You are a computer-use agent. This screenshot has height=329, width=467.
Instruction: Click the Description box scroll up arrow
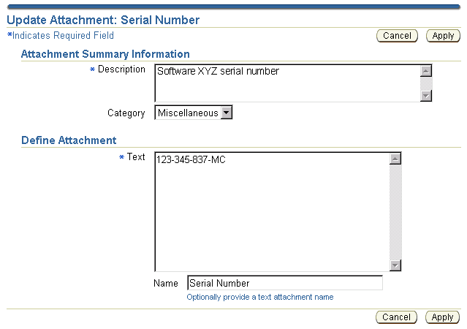(x=426, y=71)
